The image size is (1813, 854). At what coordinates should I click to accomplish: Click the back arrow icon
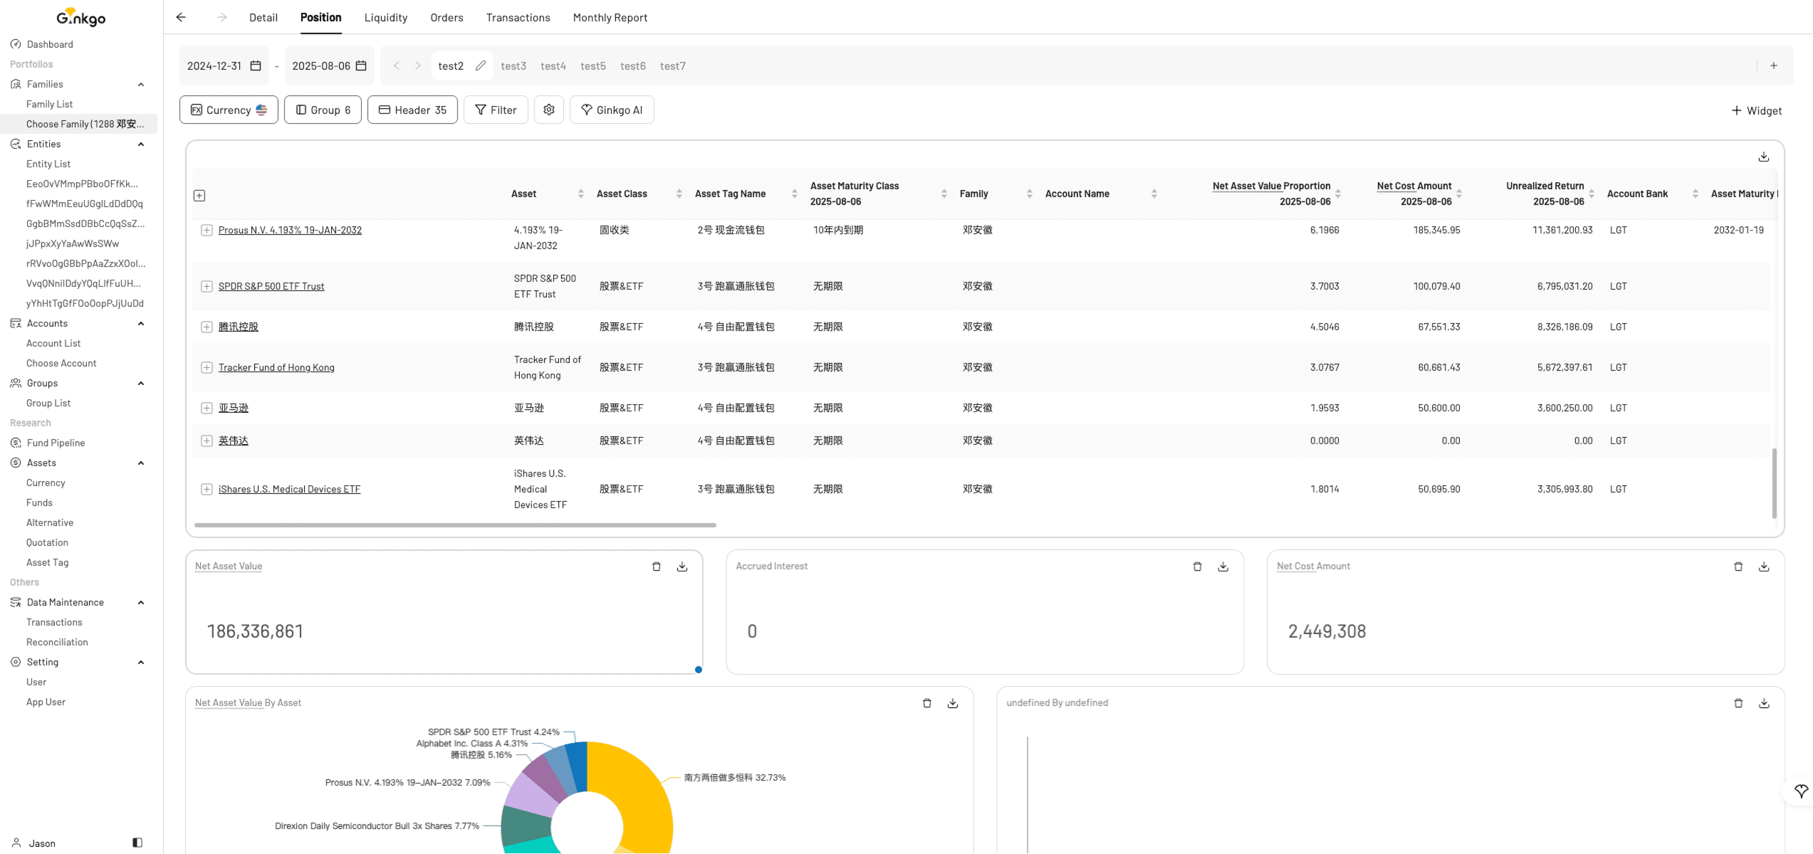tap(181, 17)
